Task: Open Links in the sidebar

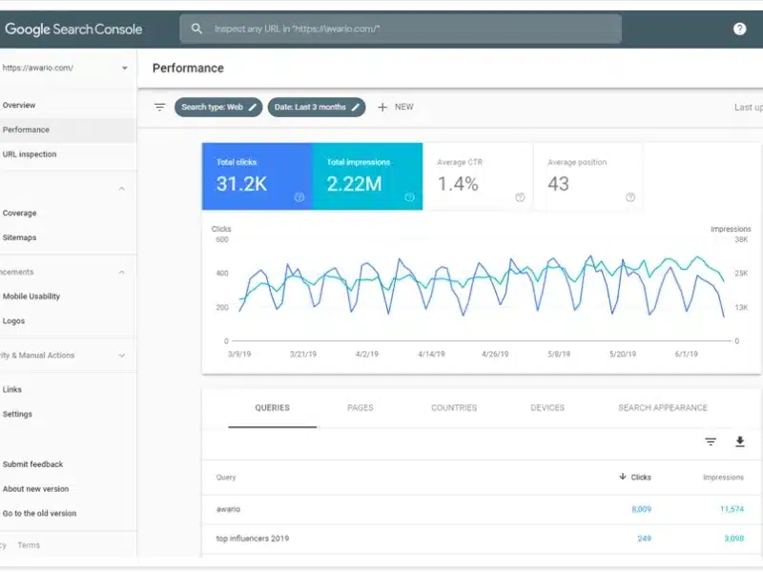Action: coord(12,390)
